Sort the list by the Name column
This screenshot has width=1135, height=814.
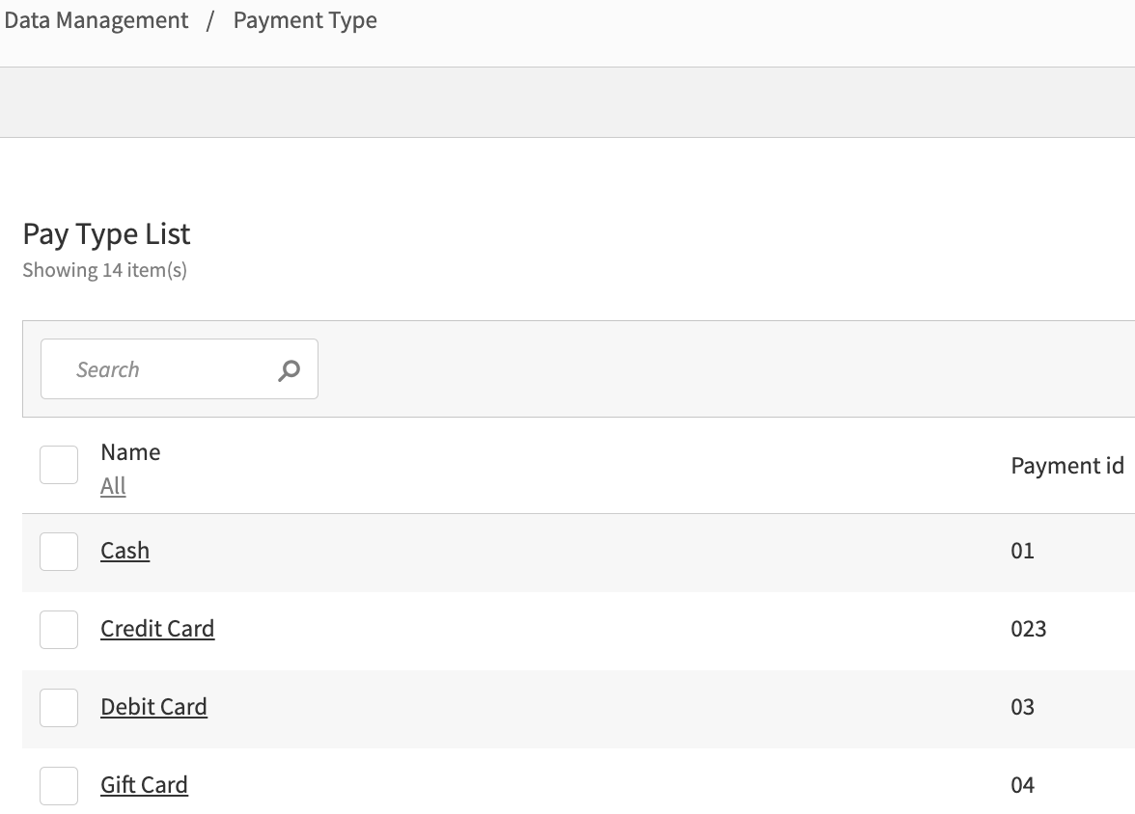(130, 451)
